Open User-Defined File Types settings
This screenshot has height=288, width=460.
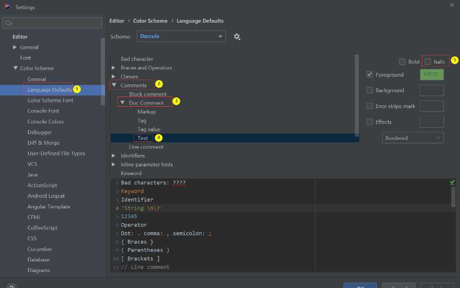56,153
